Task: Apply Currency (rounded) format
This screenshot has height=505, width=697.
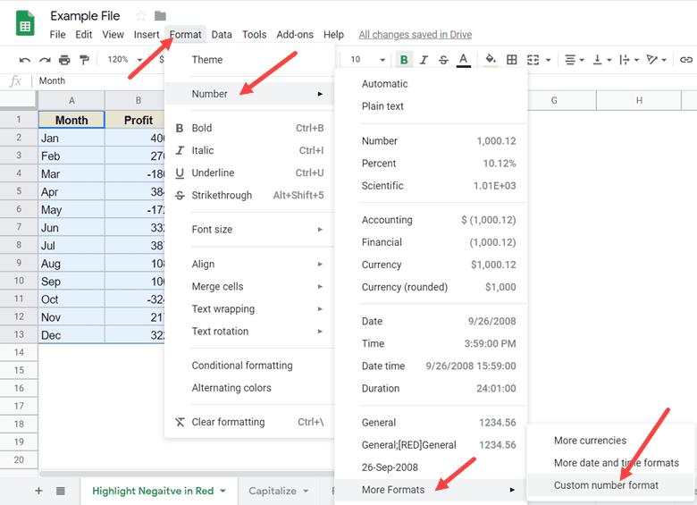Action: [432, 287]
